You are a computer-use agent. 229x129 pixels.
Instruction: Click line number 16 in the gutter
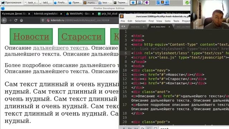[x=125, y=96]
